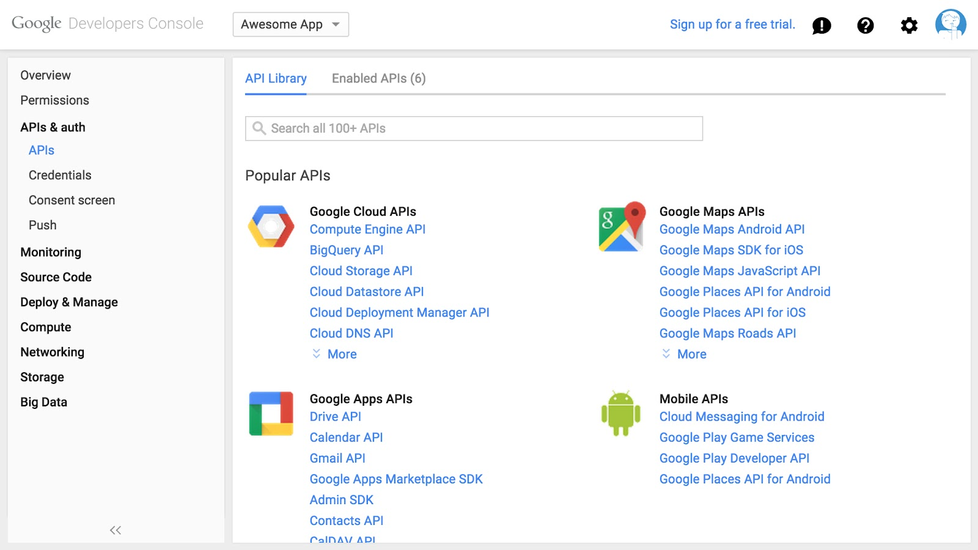Click the user profile avatar

950,24
